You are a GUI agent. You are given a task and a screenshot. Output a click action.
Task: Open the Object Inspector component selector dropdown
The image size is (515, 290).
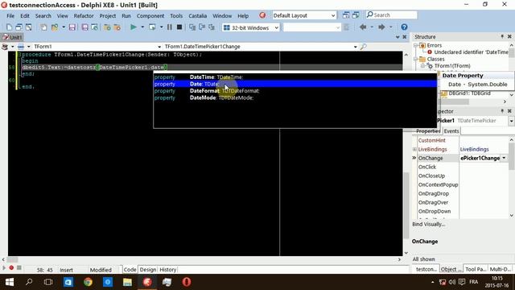(x=512, y=121)
